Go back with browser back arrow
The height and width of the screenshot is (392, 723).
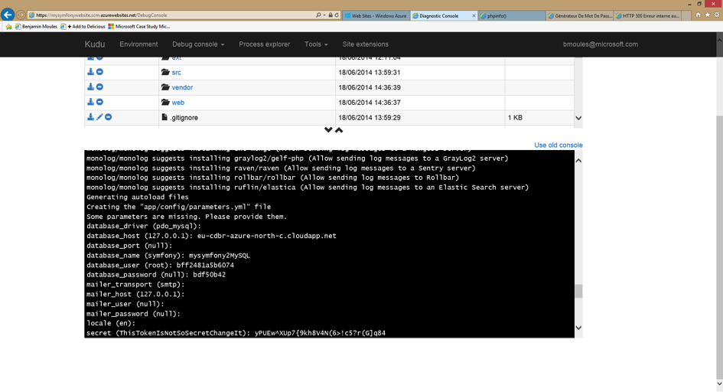8,15
